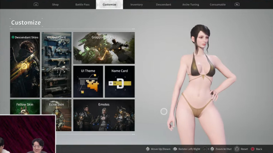Click the L1 bumper icon
The width and height of the screenshot is (273, 153).
36,4
